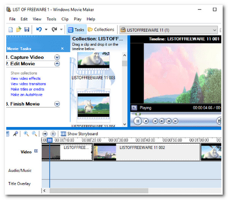The image size is (228, 200).
Task: Click the collection scrollbar up arrow
Action: coord(125,55)
